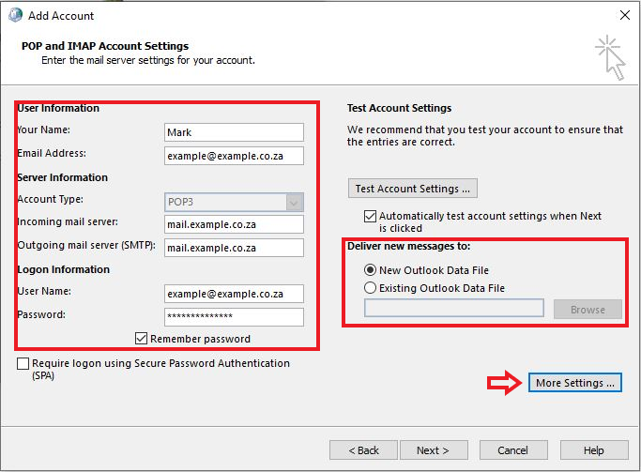This screenshot has height=472, width=641.
Task: Go to Next step
Action: click(x=434, y=449)
